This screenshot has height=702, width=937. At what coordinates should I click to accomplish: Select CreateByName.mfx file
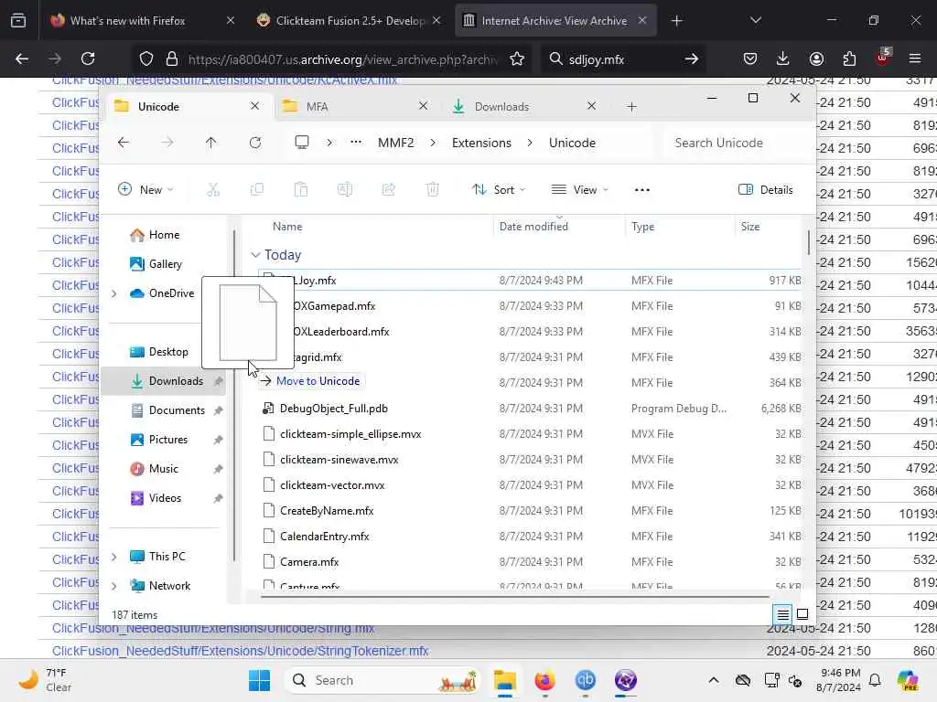[x=327, y=511]
